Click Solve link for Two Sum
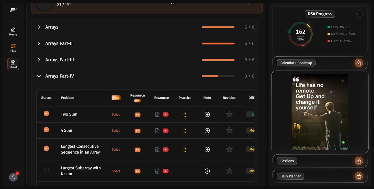 click(116, 114)
